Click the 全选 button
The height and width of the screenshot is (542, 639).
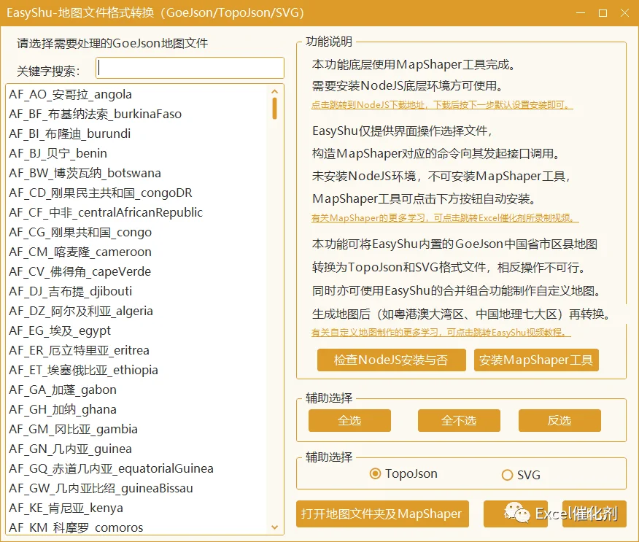pos(349,420)
